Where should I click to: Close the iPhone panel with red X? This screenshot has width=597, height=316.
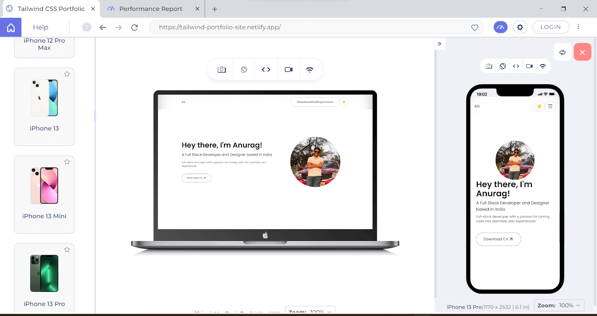coord(582,52)
